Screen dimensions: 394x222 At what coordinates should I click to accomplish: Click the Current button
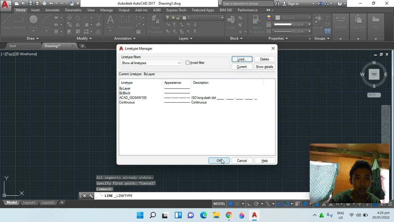click(x=242, y=67)
